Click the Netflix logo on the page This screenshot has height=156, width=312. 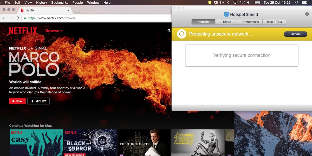point(23,31)
